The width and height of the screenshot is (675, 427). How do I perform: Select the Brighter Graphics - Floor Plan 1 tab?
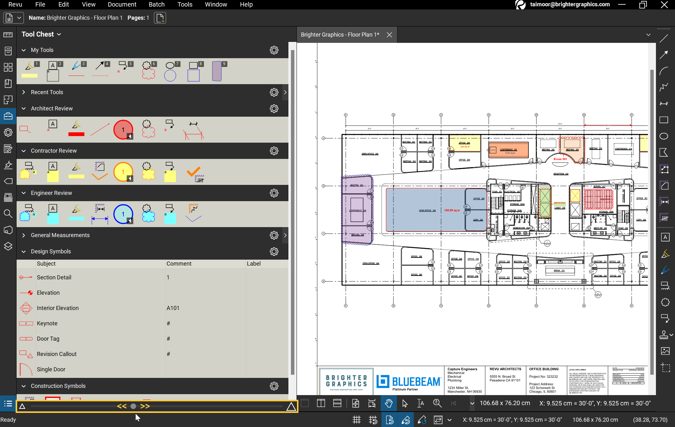click(340, 35)
